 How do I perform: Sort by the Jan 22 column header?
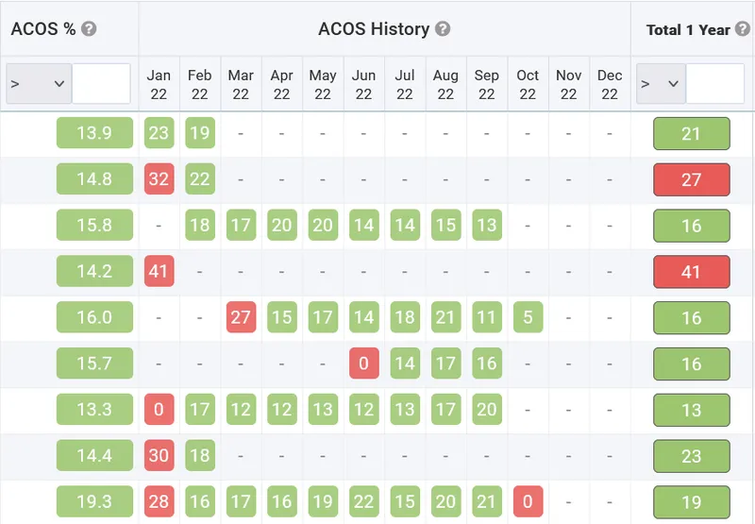click(159, 84)
